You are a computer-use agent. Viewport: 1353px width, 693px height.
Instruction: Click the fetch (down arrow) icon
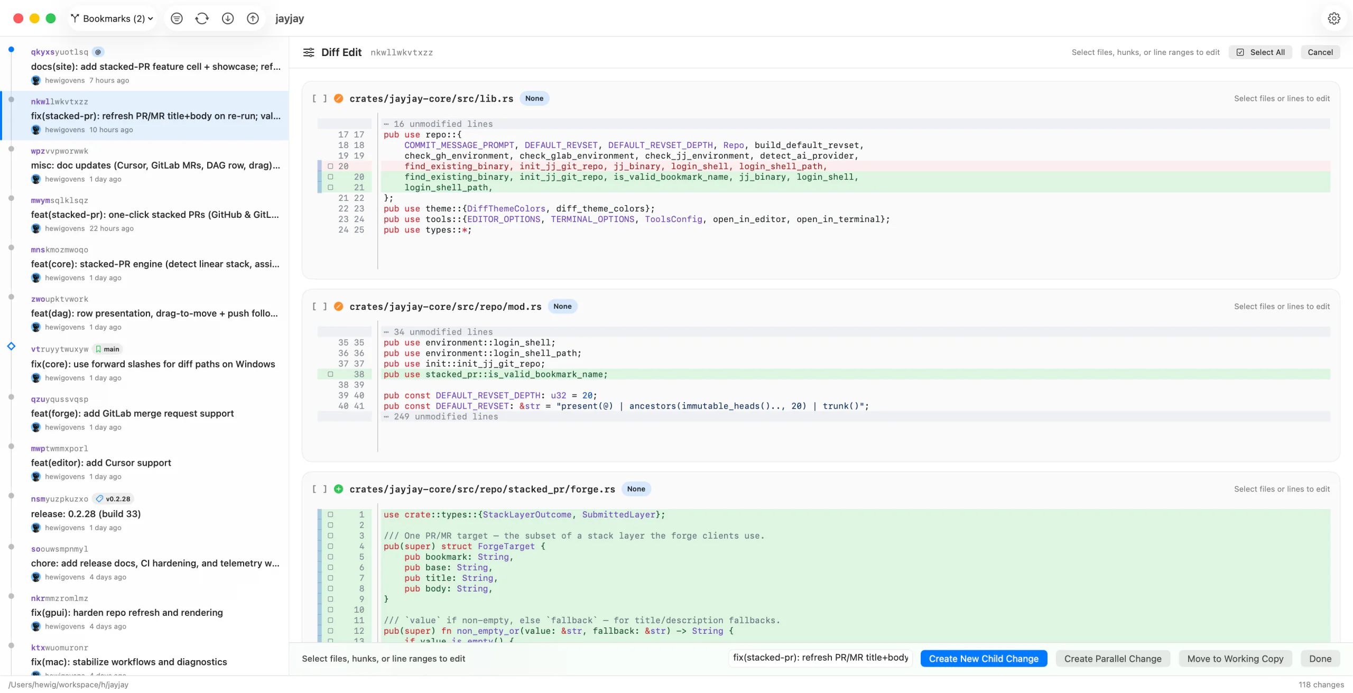click(x=228, y=19)
